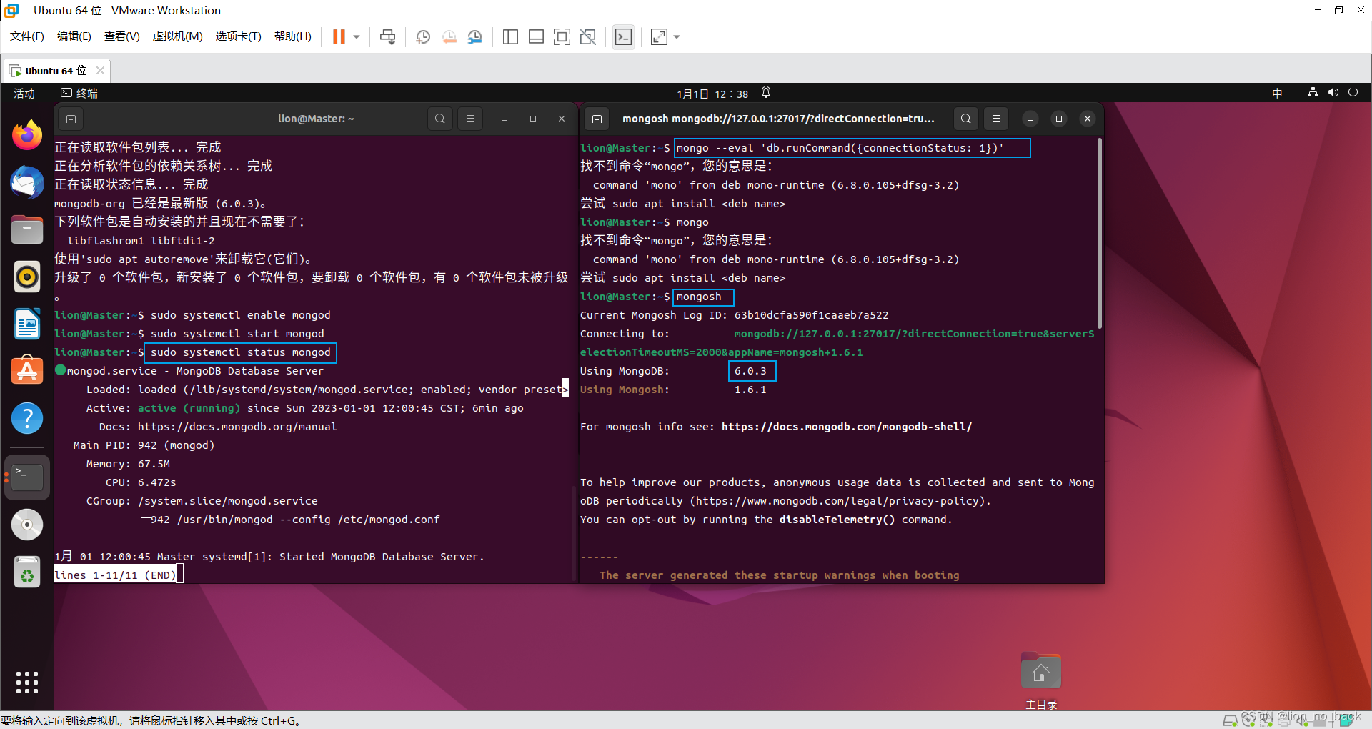The height and width of the screenshot is (729, 1372).
Task: Switch to Unity mode
Action: pyautogui.click(x=587, y=36)
